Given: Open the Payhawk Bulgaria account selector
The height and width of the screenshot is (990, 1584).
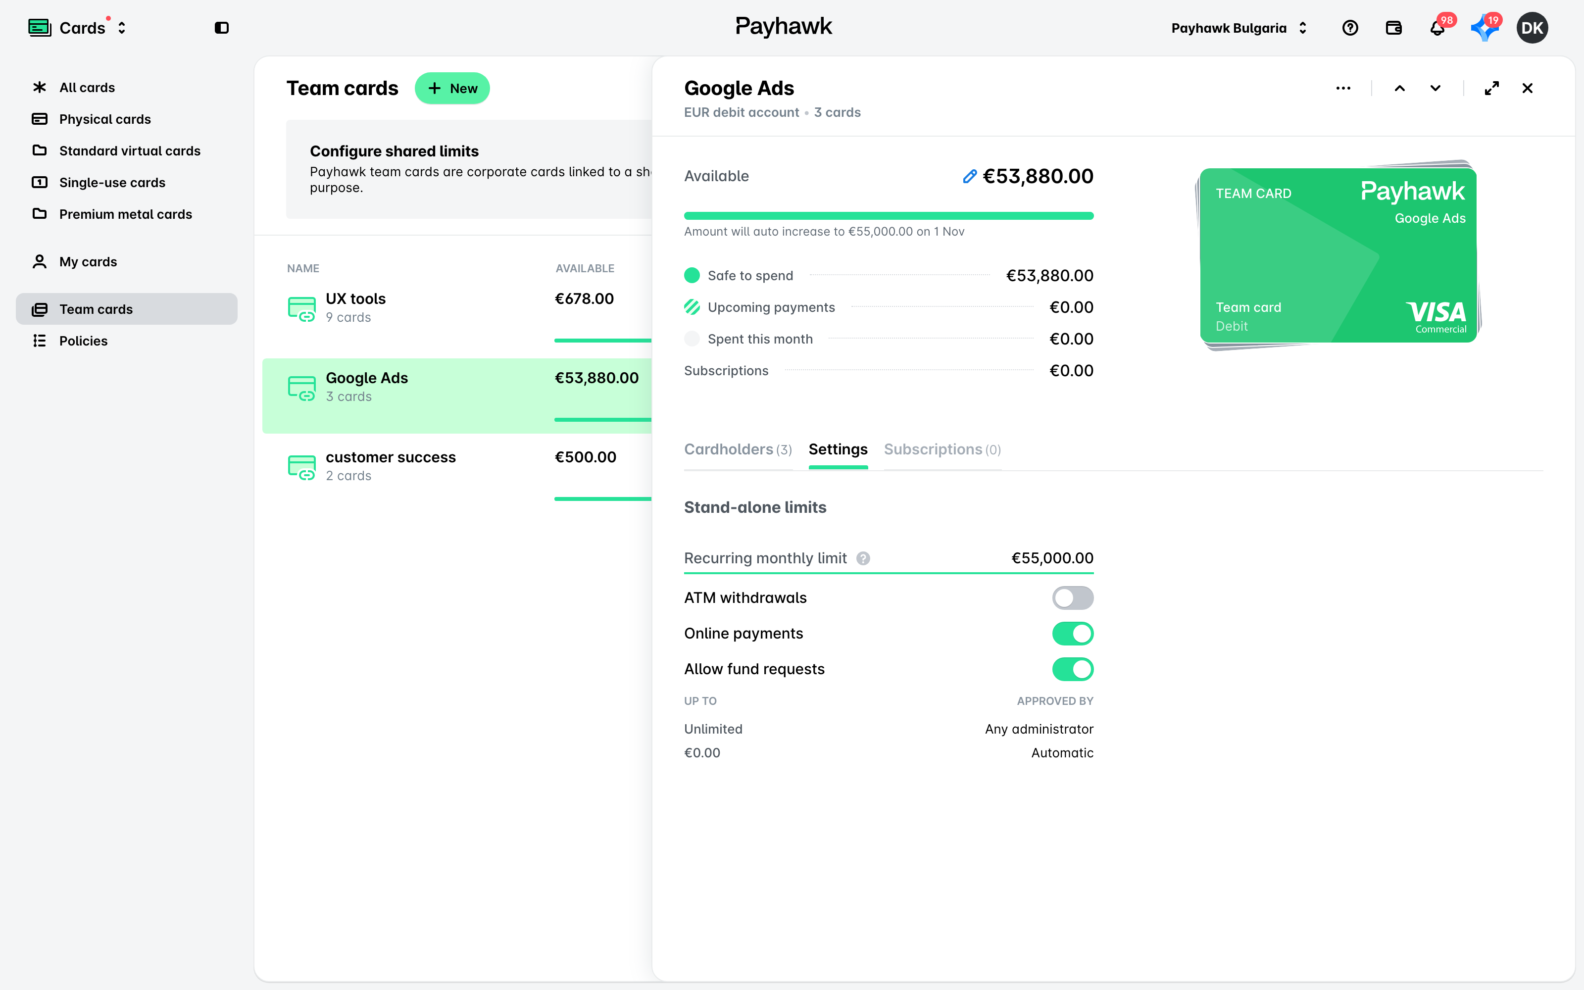Looking at the screenshot, I should click(1239, 28).
